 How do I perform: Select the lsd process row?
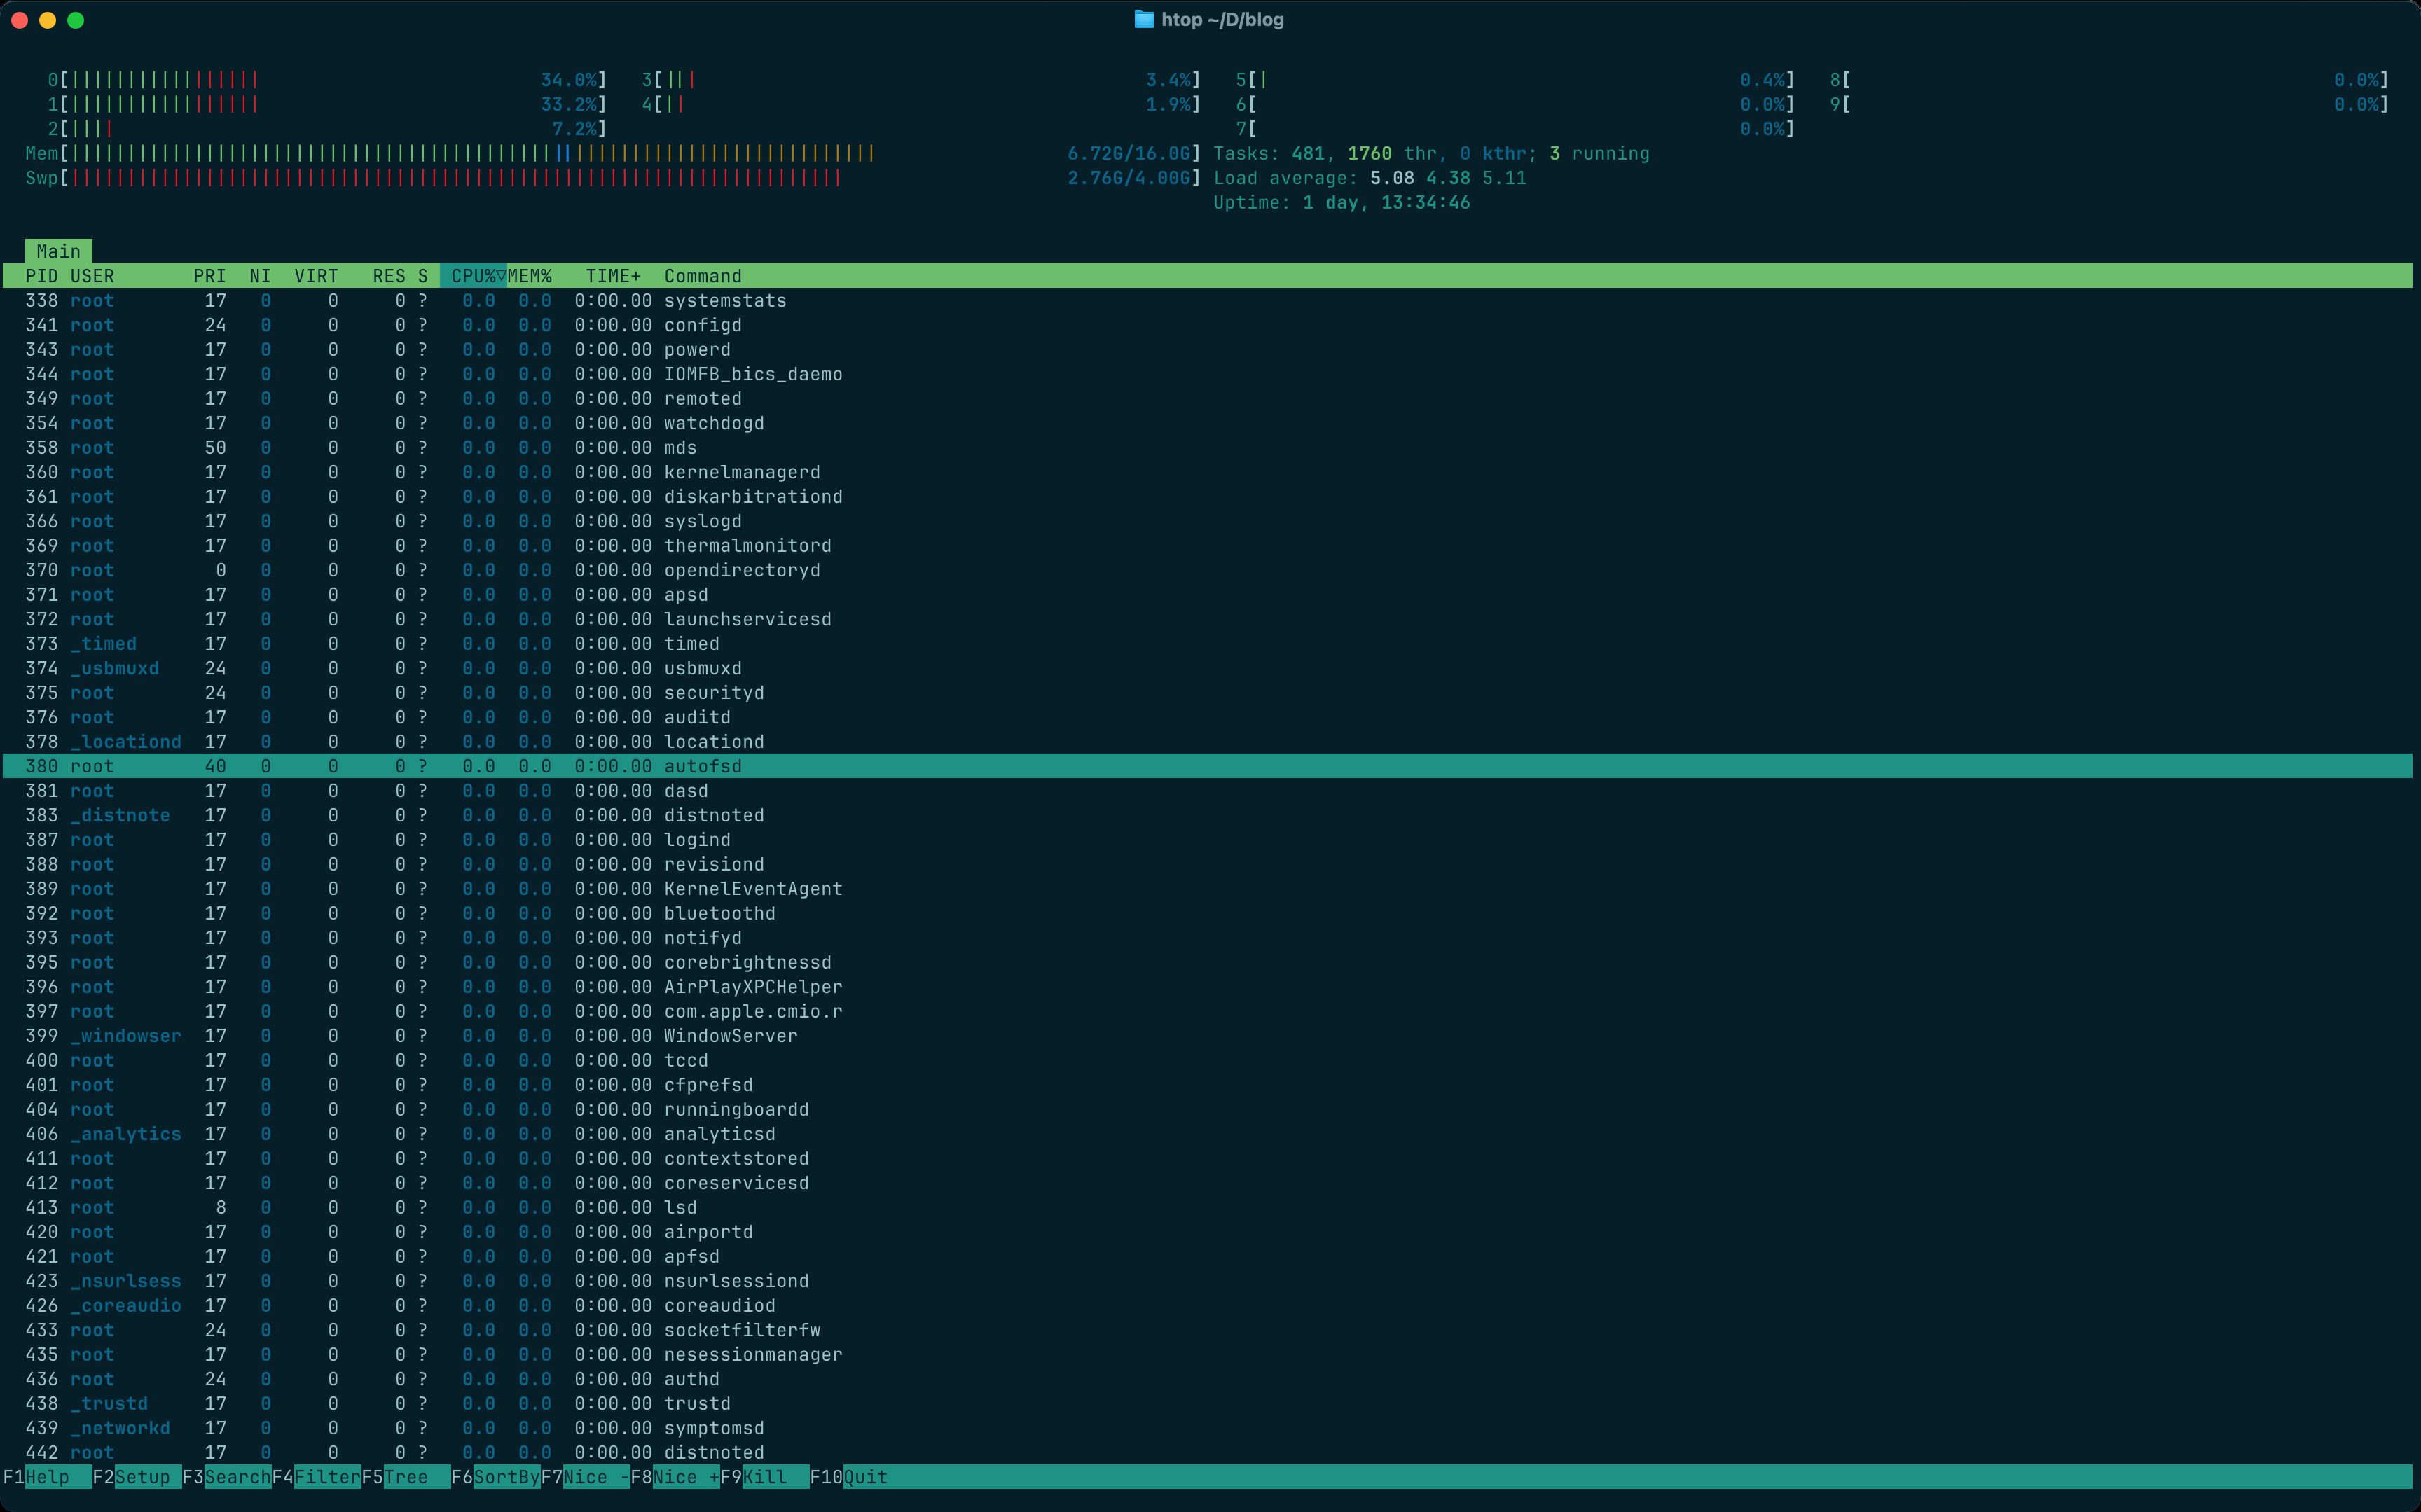[x=1208, y=1207]
